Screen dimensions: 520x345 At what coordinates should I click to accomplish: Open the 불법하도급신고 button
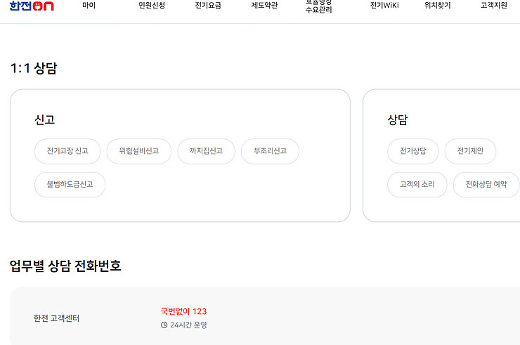coord(70,185)
